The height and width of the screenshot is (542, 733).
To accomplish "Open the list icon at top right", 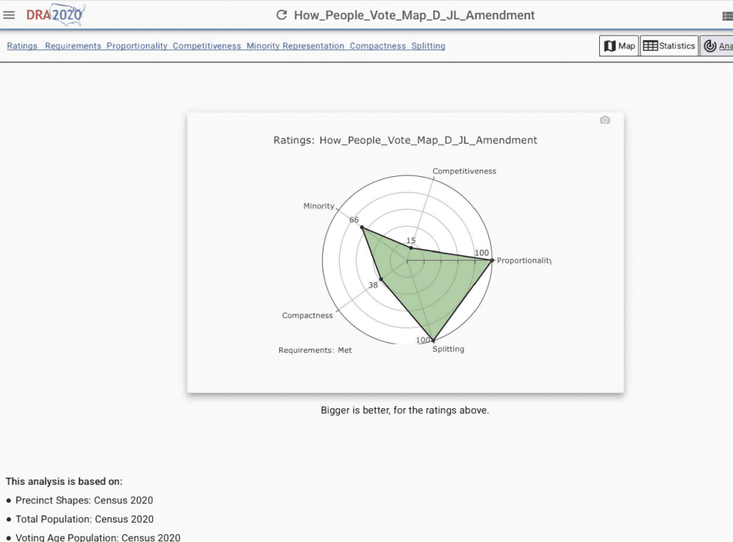I will click(727, 16).
